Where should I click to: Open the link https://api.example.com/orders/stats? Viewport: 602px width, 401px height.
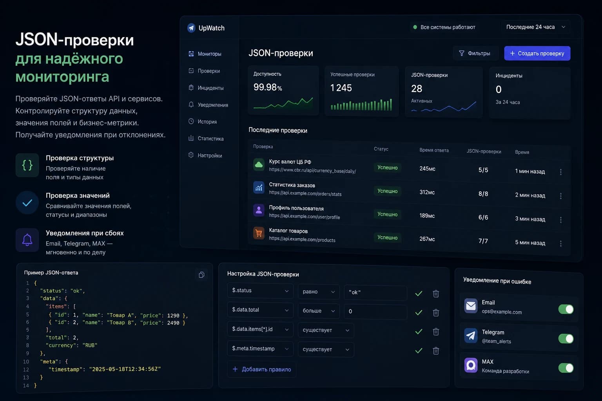click(305, 193)
